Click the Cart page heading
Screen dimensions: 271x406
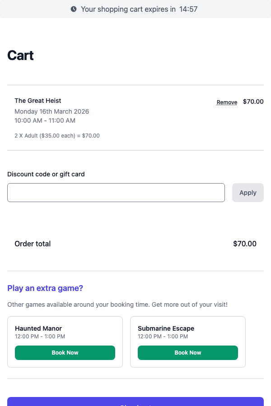(x=20, y=55)
